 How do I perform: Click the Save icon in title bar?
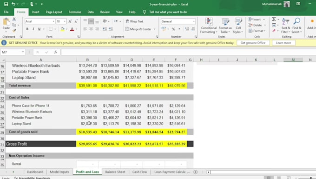pos(6,4)
